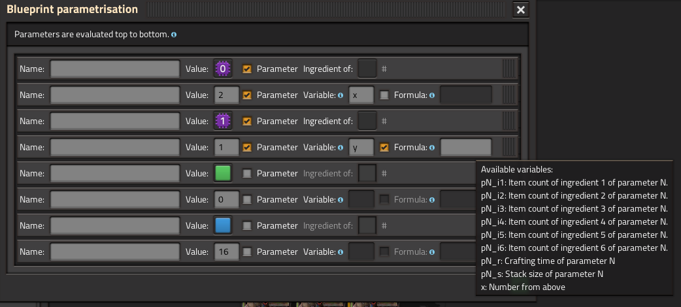
Task: Open 'Ingredient of' slot in parameter 1 row
Action: point(367,121)
